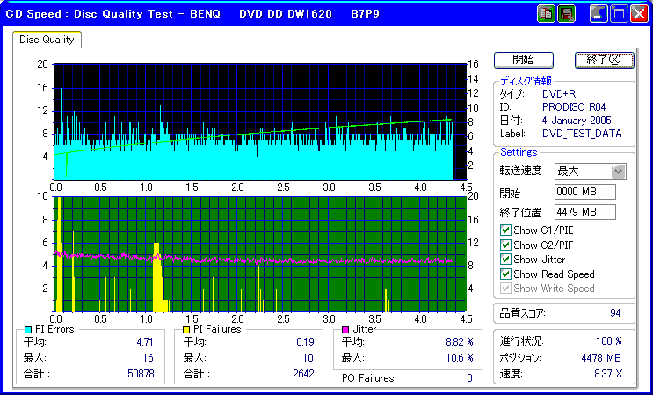Click the copy-to-clipboard icon in title bar
Screen dimensions: 653x395
[x=546, y=14]
